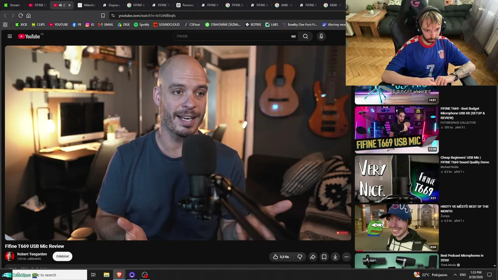This screenshot has width=498, height=280.
Task: Open the KICK bookmark
Action: [21, 24]
